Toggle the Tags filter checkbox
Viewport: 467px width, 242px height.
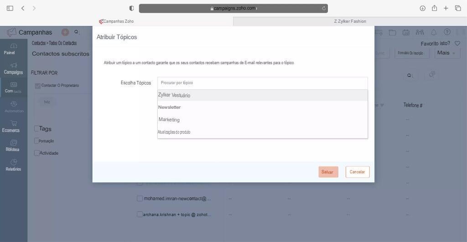pos(36,128)
